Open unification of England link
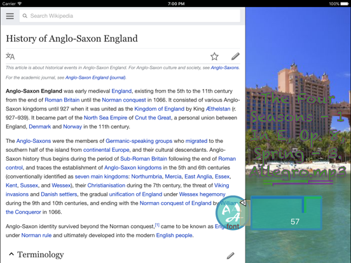This screenshot has width=351, height=263. pyautogui.click(x=135, y=194)
